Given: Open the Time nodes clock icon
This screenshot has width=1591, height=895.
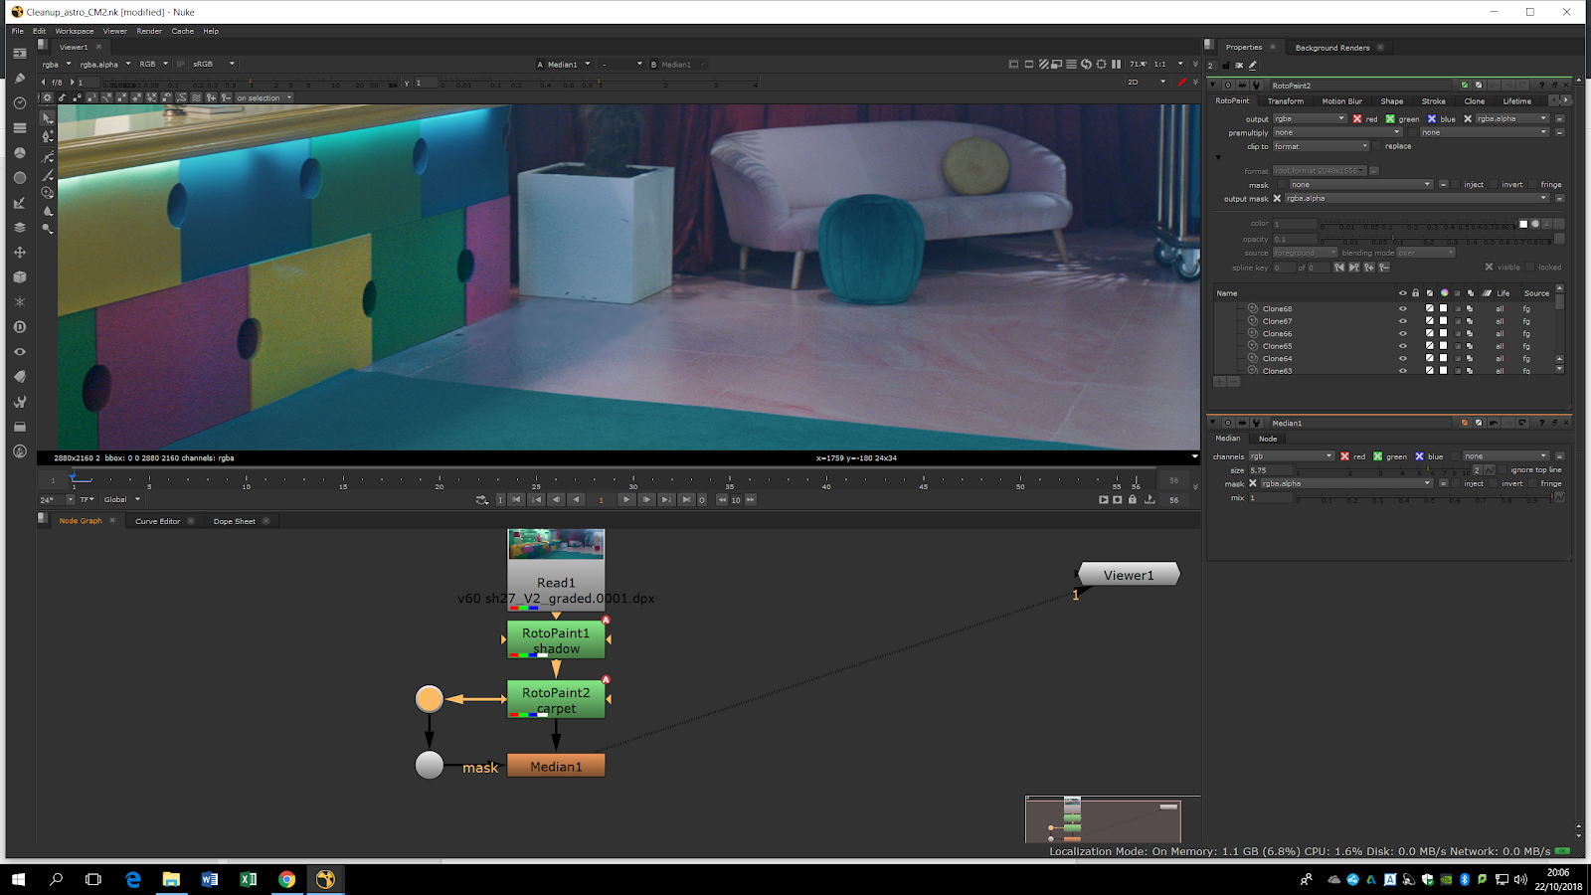Looking at the screenshot, I should click(x=20, y=103).
